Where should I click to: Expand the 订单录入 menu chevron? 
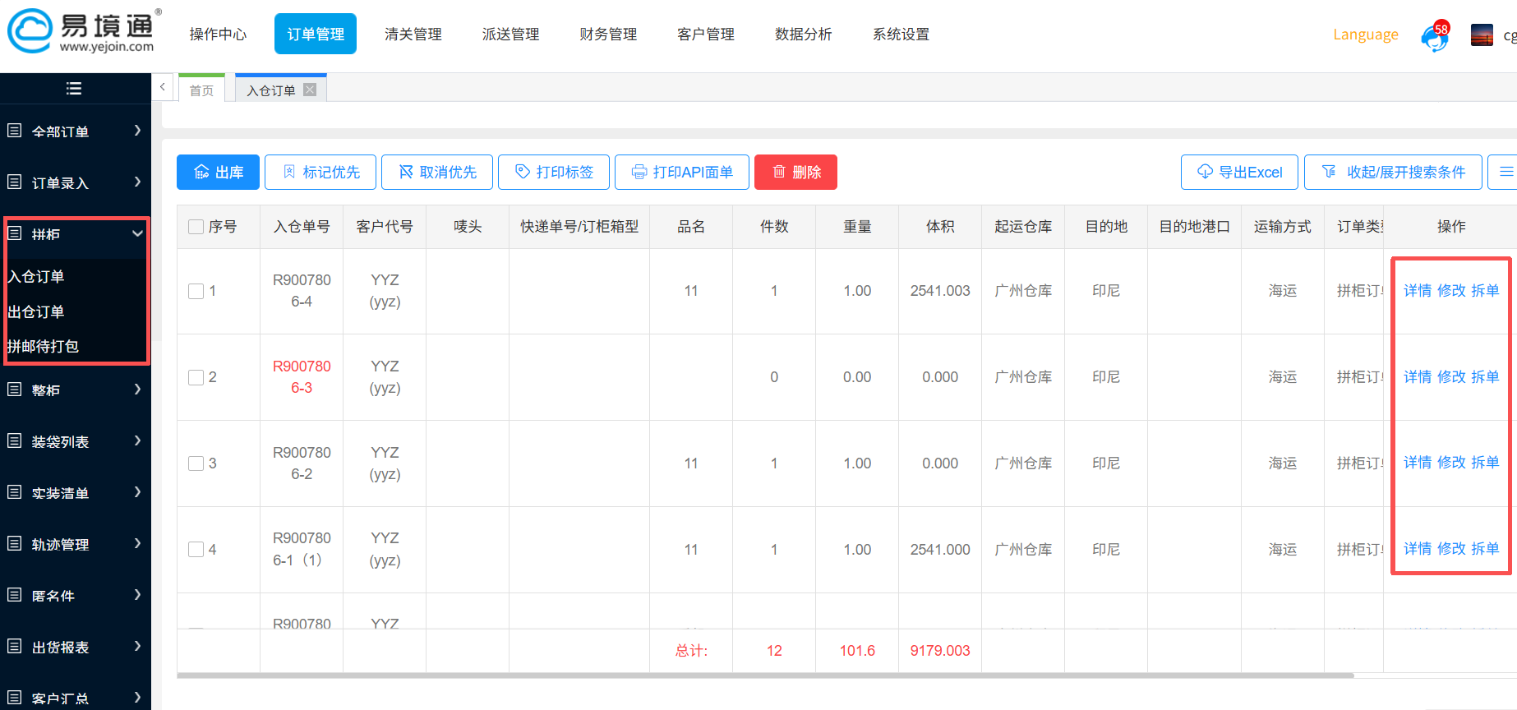(137, 182)
